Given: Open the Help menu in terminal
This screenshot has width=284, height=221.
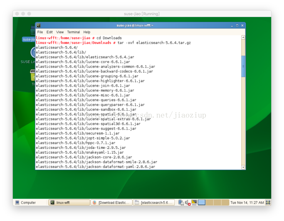Looking at the screenshot, I should [x=87, y=32].
